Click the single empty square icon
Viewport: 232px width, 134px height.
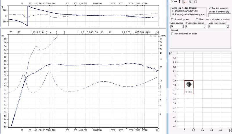(x=195, y=2)
